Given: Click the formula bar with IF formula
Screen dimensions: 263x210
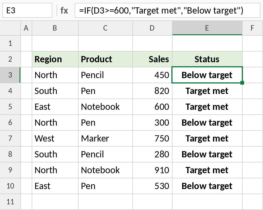Looking at the screenshot, I should (x=167, y=10).
